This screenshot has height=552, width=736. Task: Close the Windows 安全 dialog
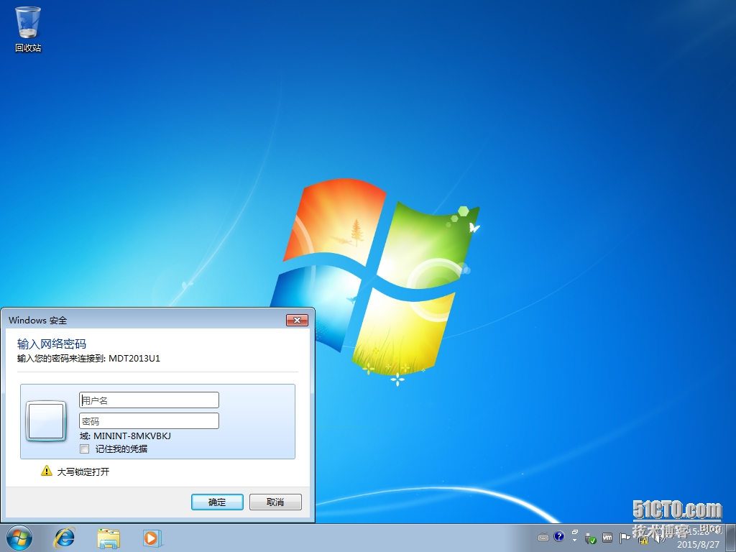tap(297, 320)
